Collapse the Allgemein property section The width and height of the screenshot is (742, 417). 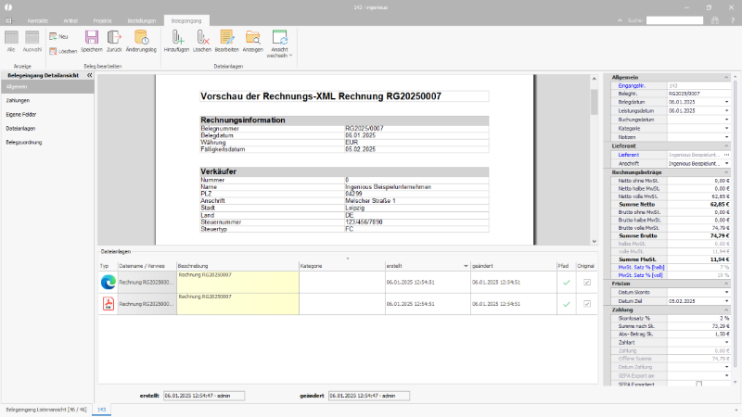[726, 77]
